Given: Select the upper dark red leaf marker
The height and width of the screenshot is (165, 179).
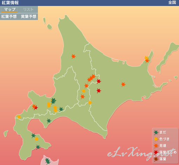Looking at the screenshot, I should (x=99, y=81).
